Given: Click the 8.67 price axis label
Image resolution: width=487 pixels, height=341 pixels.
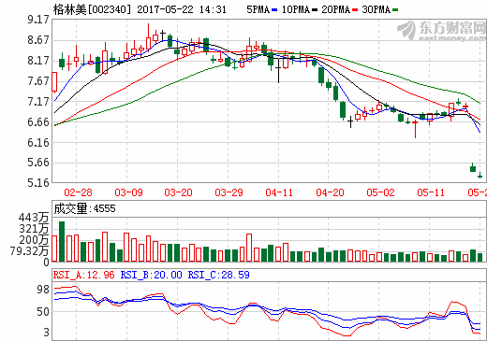Looking at the screenshot, I should point(38,40).
